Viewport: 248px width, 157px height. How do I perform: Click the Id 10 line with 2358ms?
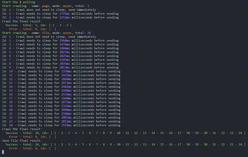pos(61,71)
